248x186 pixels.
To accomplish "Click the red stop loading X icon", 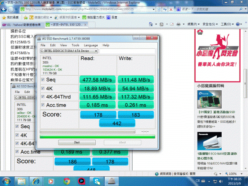I will tap(171, 9).
